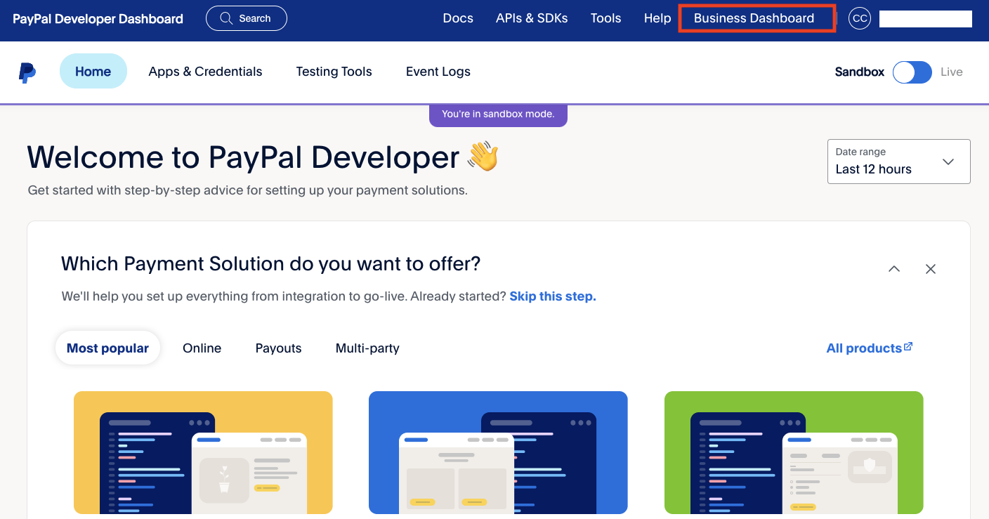
Task: Click the Skip this step link
Action: click(x=552, y=296)
